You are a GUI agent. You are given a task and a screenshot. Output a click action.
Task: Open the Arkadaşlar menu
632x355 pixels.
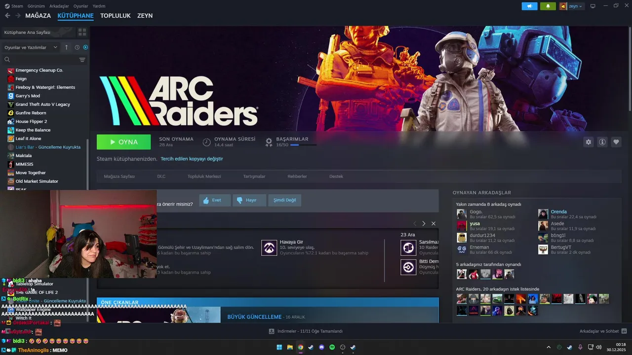pyautogui.click(x=59, y=6)
